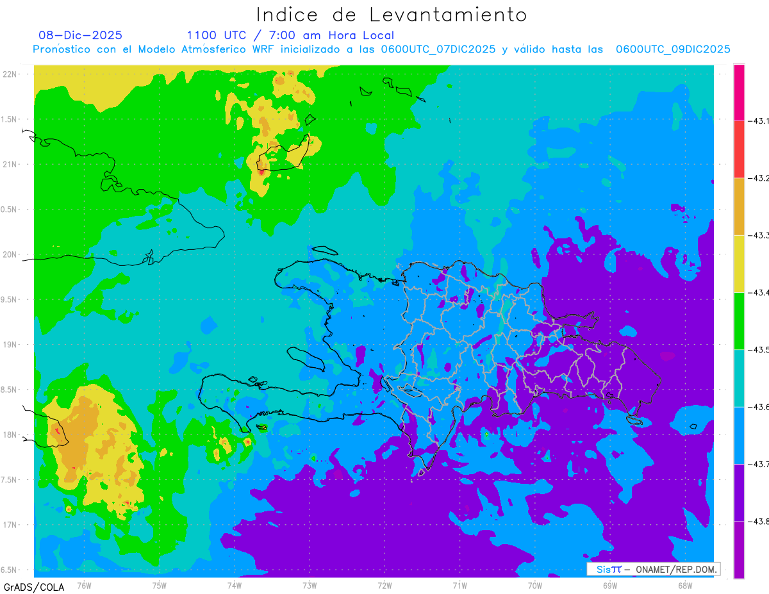Choose the yellow color bar segment
The image size is (769, 594).
click(739, 263)
